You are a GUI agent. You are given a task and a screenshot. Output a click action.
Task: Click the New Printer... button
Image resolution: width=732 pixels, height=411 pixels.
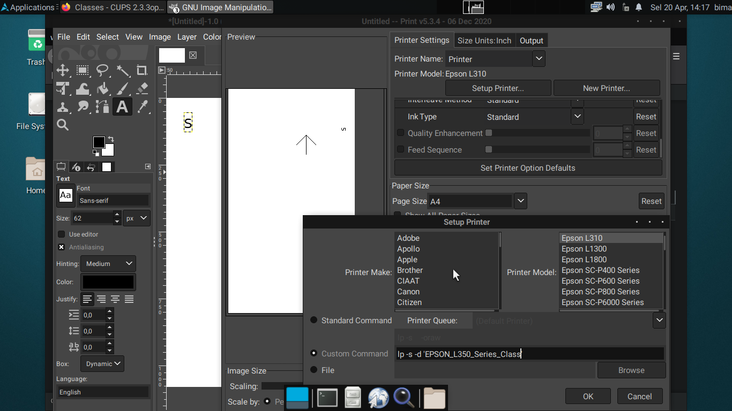607,88
